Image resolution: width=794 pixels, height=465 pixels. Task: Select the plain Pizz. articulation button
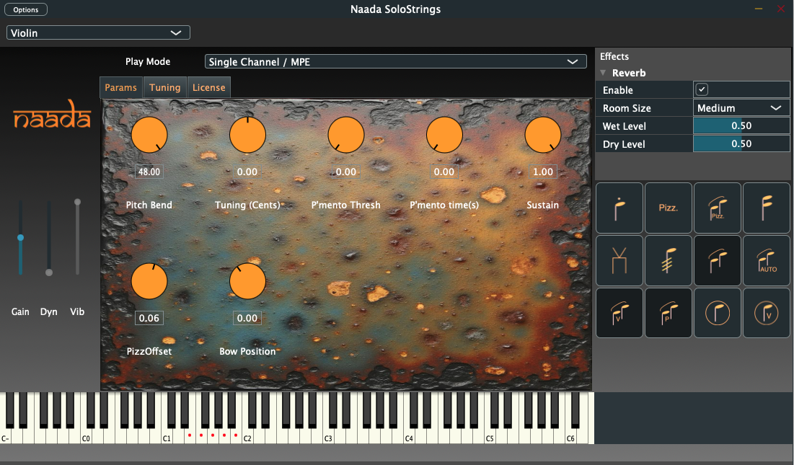[x=669, y=208]
